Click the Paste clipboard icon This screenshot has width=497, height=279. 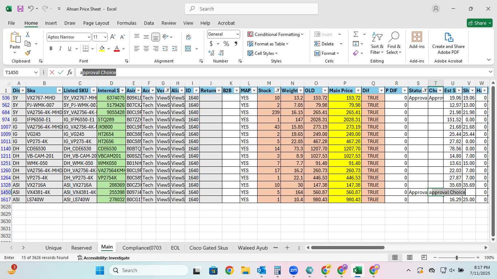point(15,37)
